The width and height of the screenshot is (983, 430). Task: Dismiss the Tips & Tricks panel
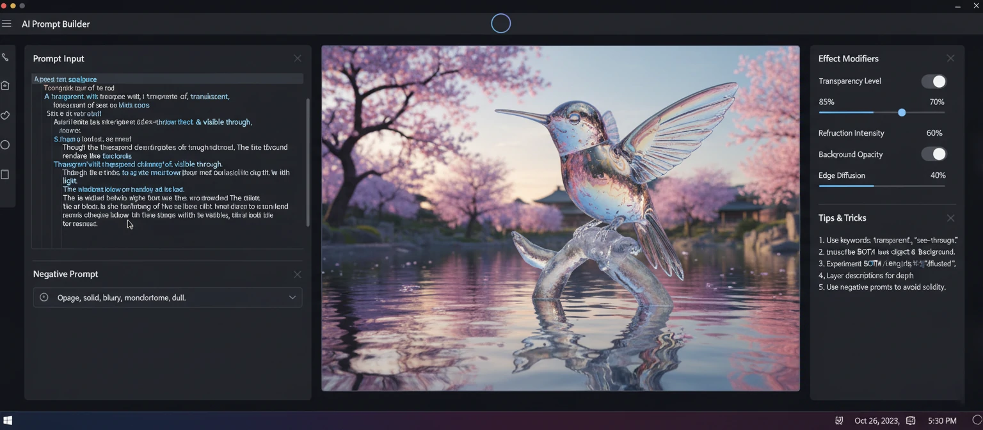click(x=950, y=218)
